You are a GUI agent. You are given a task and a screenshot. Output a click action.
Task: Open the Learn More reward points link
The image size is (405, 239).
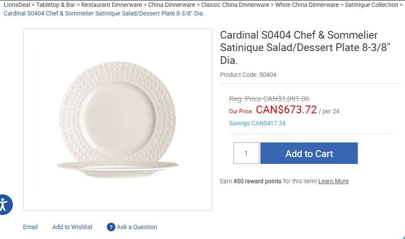[x=333, y=181]
